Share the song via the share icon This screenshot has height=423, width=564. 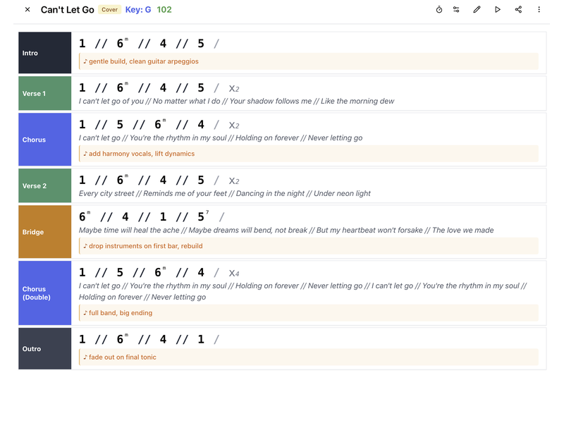pos(517,9)
